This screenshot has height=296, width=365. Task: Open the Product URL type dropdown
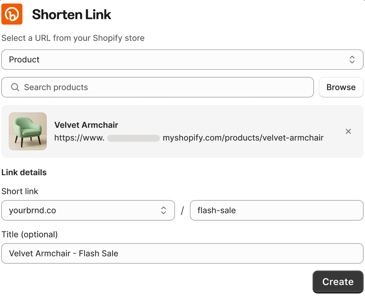pyautogui.click(x=182, y=59)
